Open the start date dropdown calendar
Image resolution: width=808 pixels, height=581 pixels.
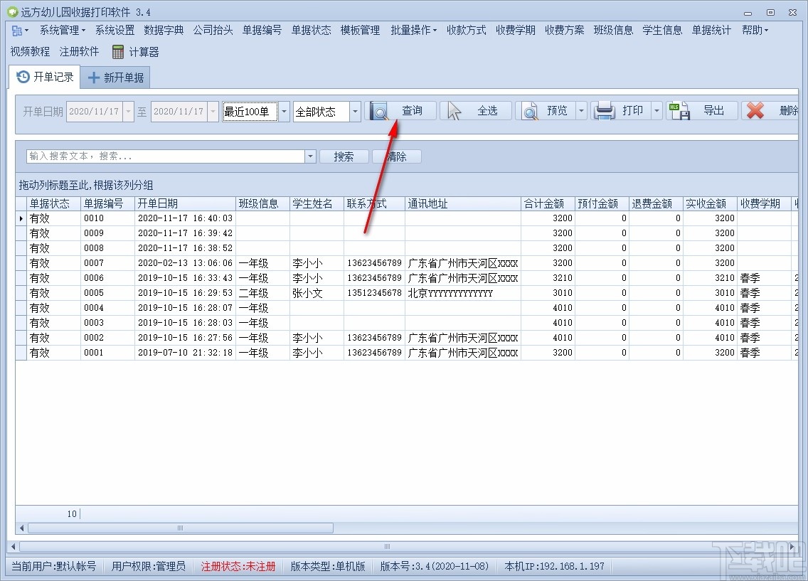point(128,111)
